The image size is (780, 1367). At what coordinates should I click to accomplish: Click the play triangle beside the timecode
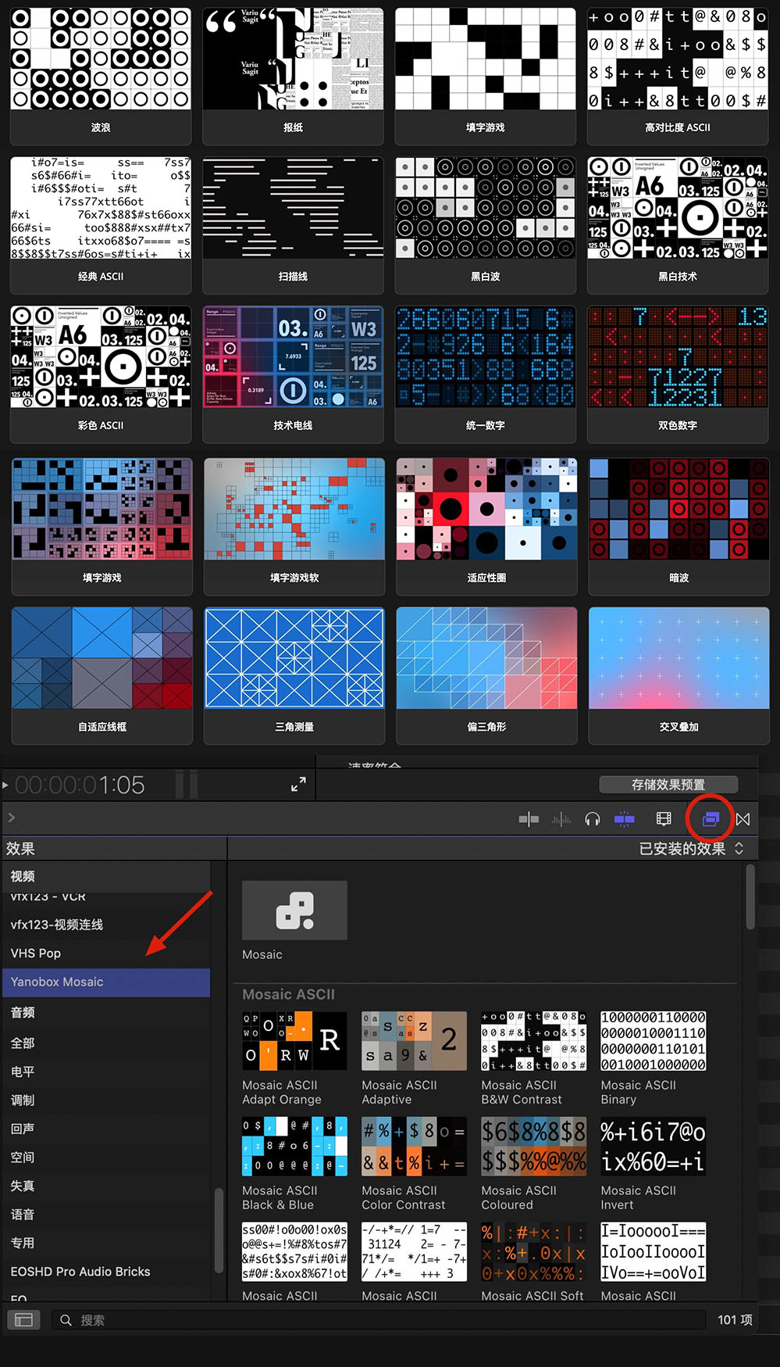[x=5, y=785]
